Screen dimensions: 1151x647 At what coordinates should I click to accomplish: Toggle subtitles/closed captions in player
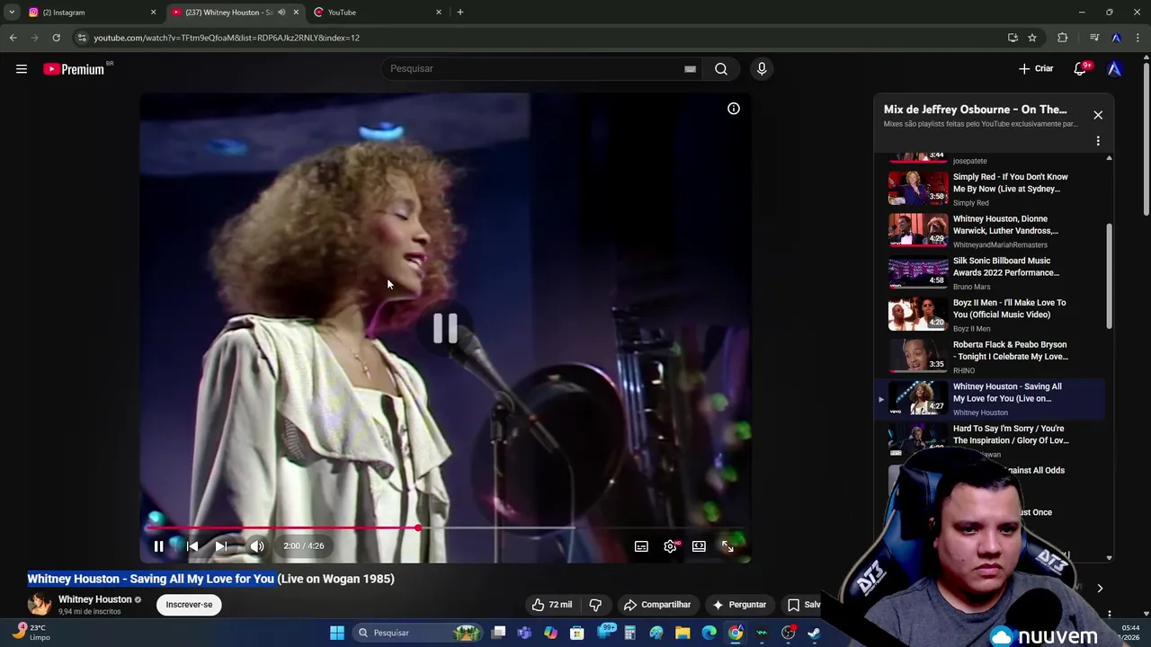tap(641, 545)
